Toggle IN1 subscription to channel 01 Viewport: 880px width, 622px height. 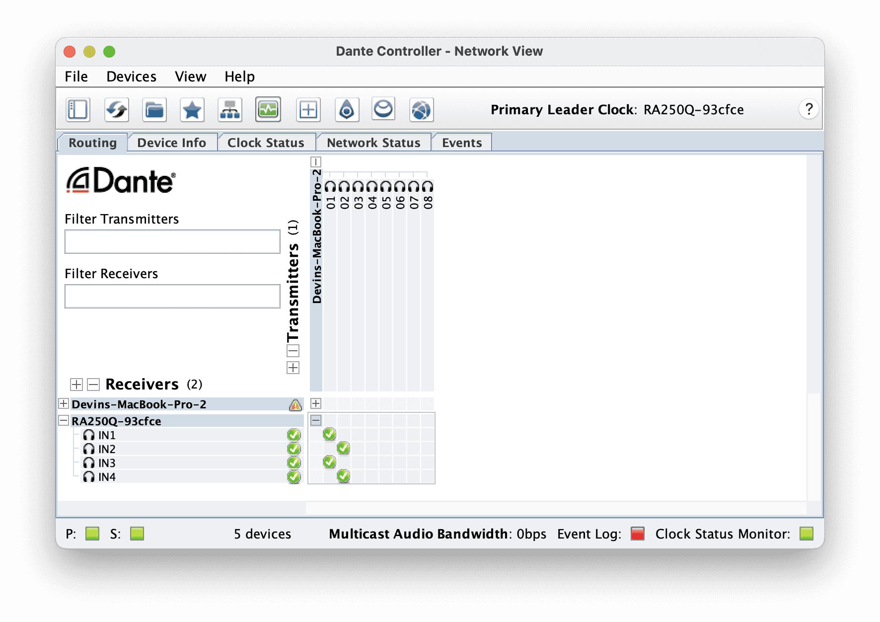point(329,435)
